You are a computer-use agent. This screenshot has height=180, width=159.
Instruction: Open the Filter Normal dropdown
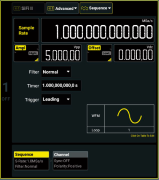(x=56, y=72)
